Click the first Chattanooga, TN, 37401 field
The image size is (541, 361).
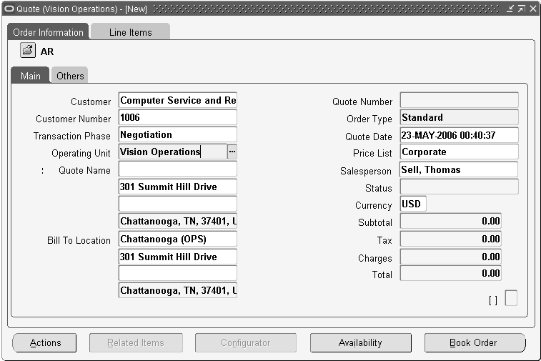pos(178,221)
